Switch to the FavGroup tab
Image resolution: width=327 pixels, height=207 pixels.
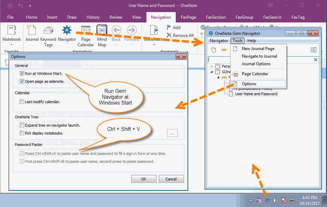click(244, 17)
